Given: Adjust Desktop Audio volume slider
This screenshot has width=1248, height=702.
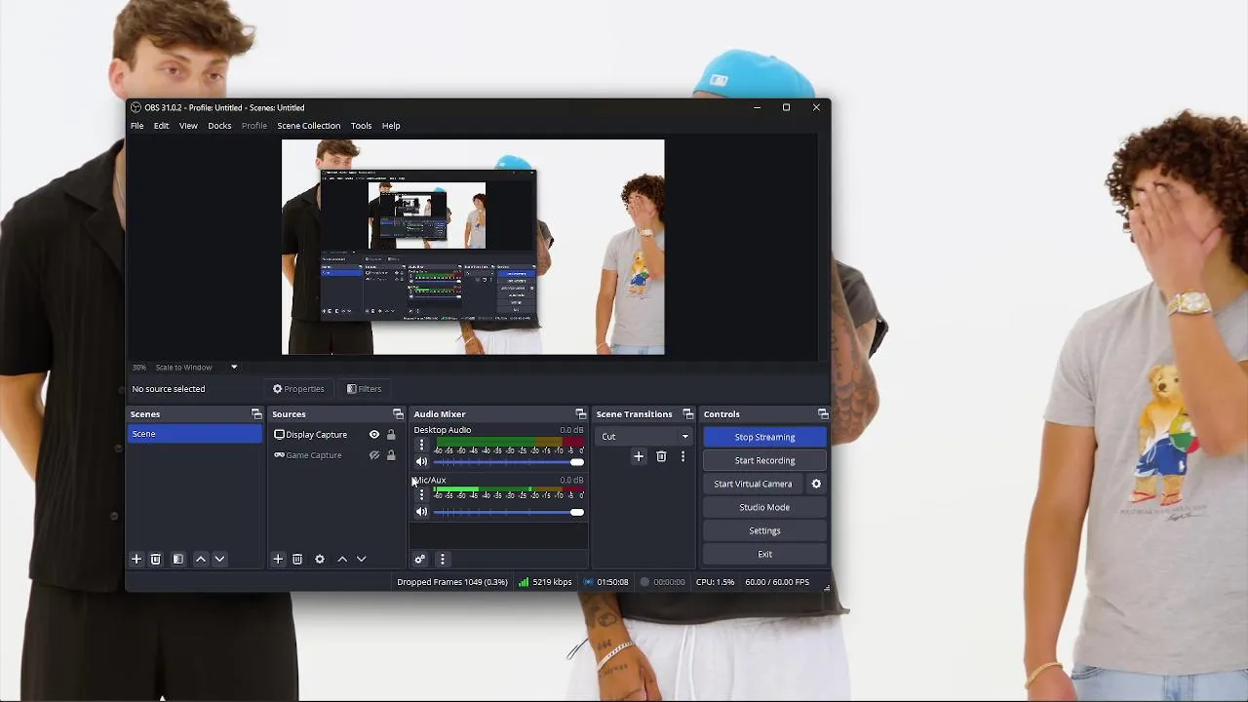Looking at the screenshot, I should click(508, 462).
